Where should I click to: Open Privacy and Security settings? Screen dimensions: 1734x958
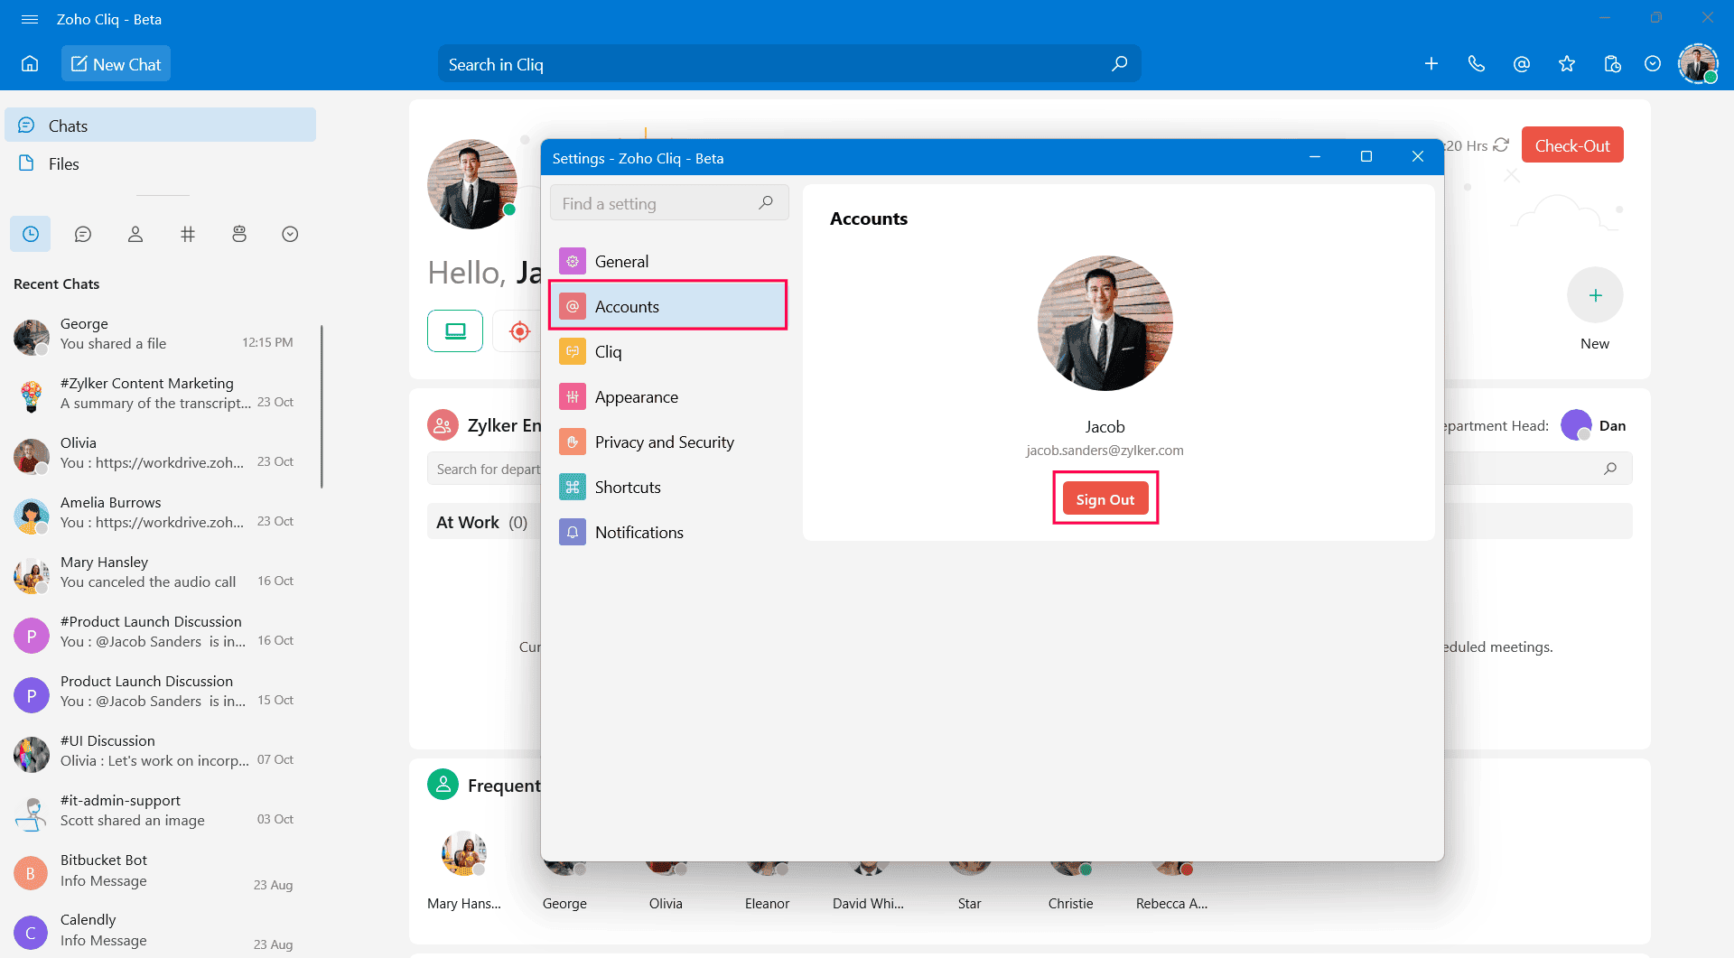668,442
